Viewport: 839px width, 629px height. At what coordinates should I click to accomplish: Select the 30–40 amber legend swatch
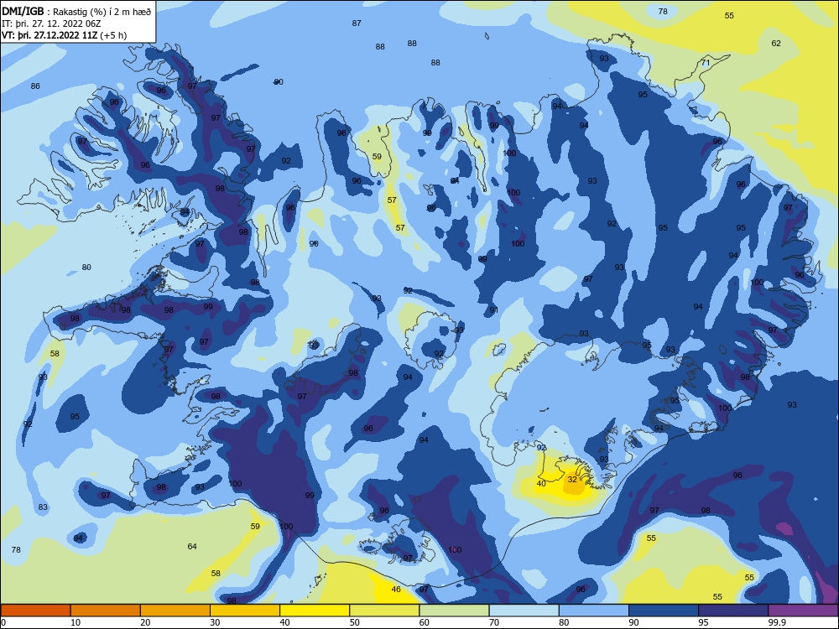coord(245,611)
